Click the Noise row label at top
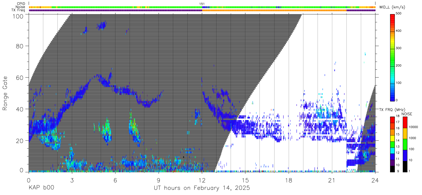Screen dimensions: 422x195 click(x=21, y=7)
